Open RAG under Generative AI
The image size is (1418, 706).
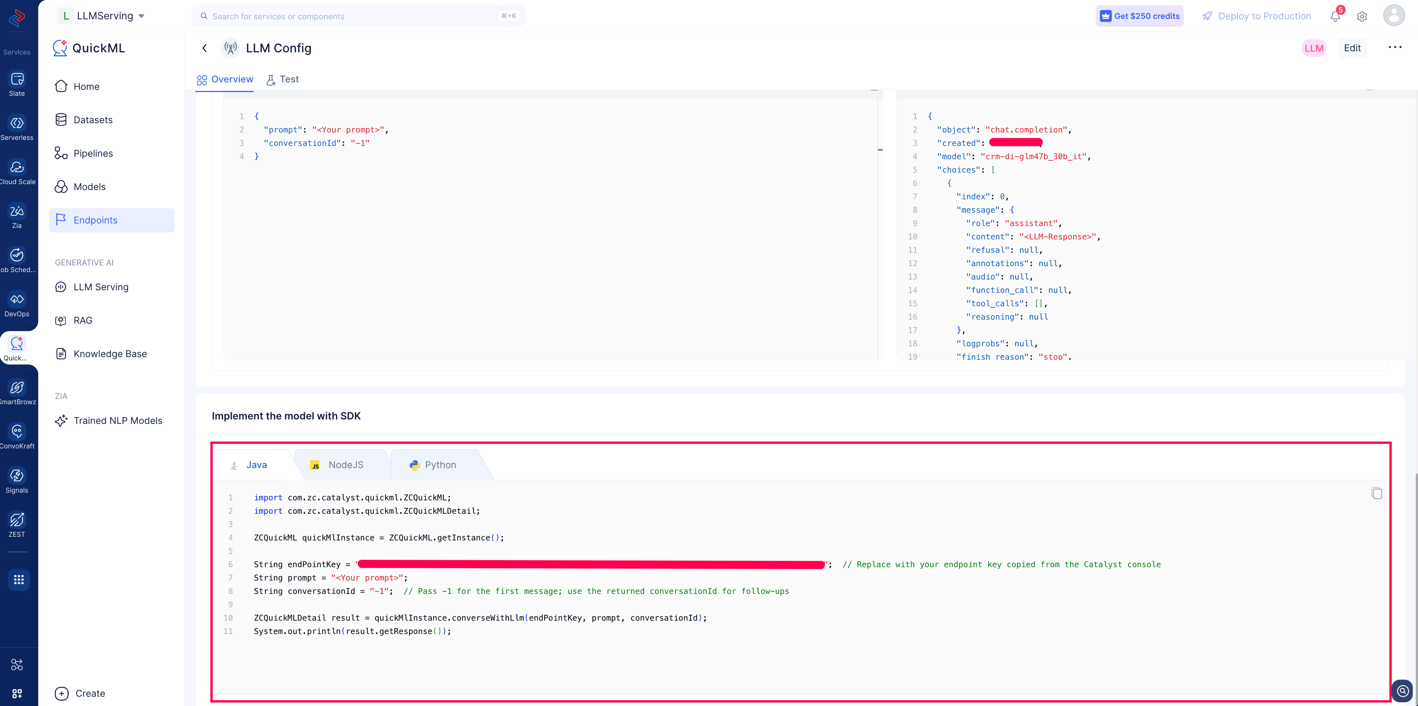pos(112,320)
